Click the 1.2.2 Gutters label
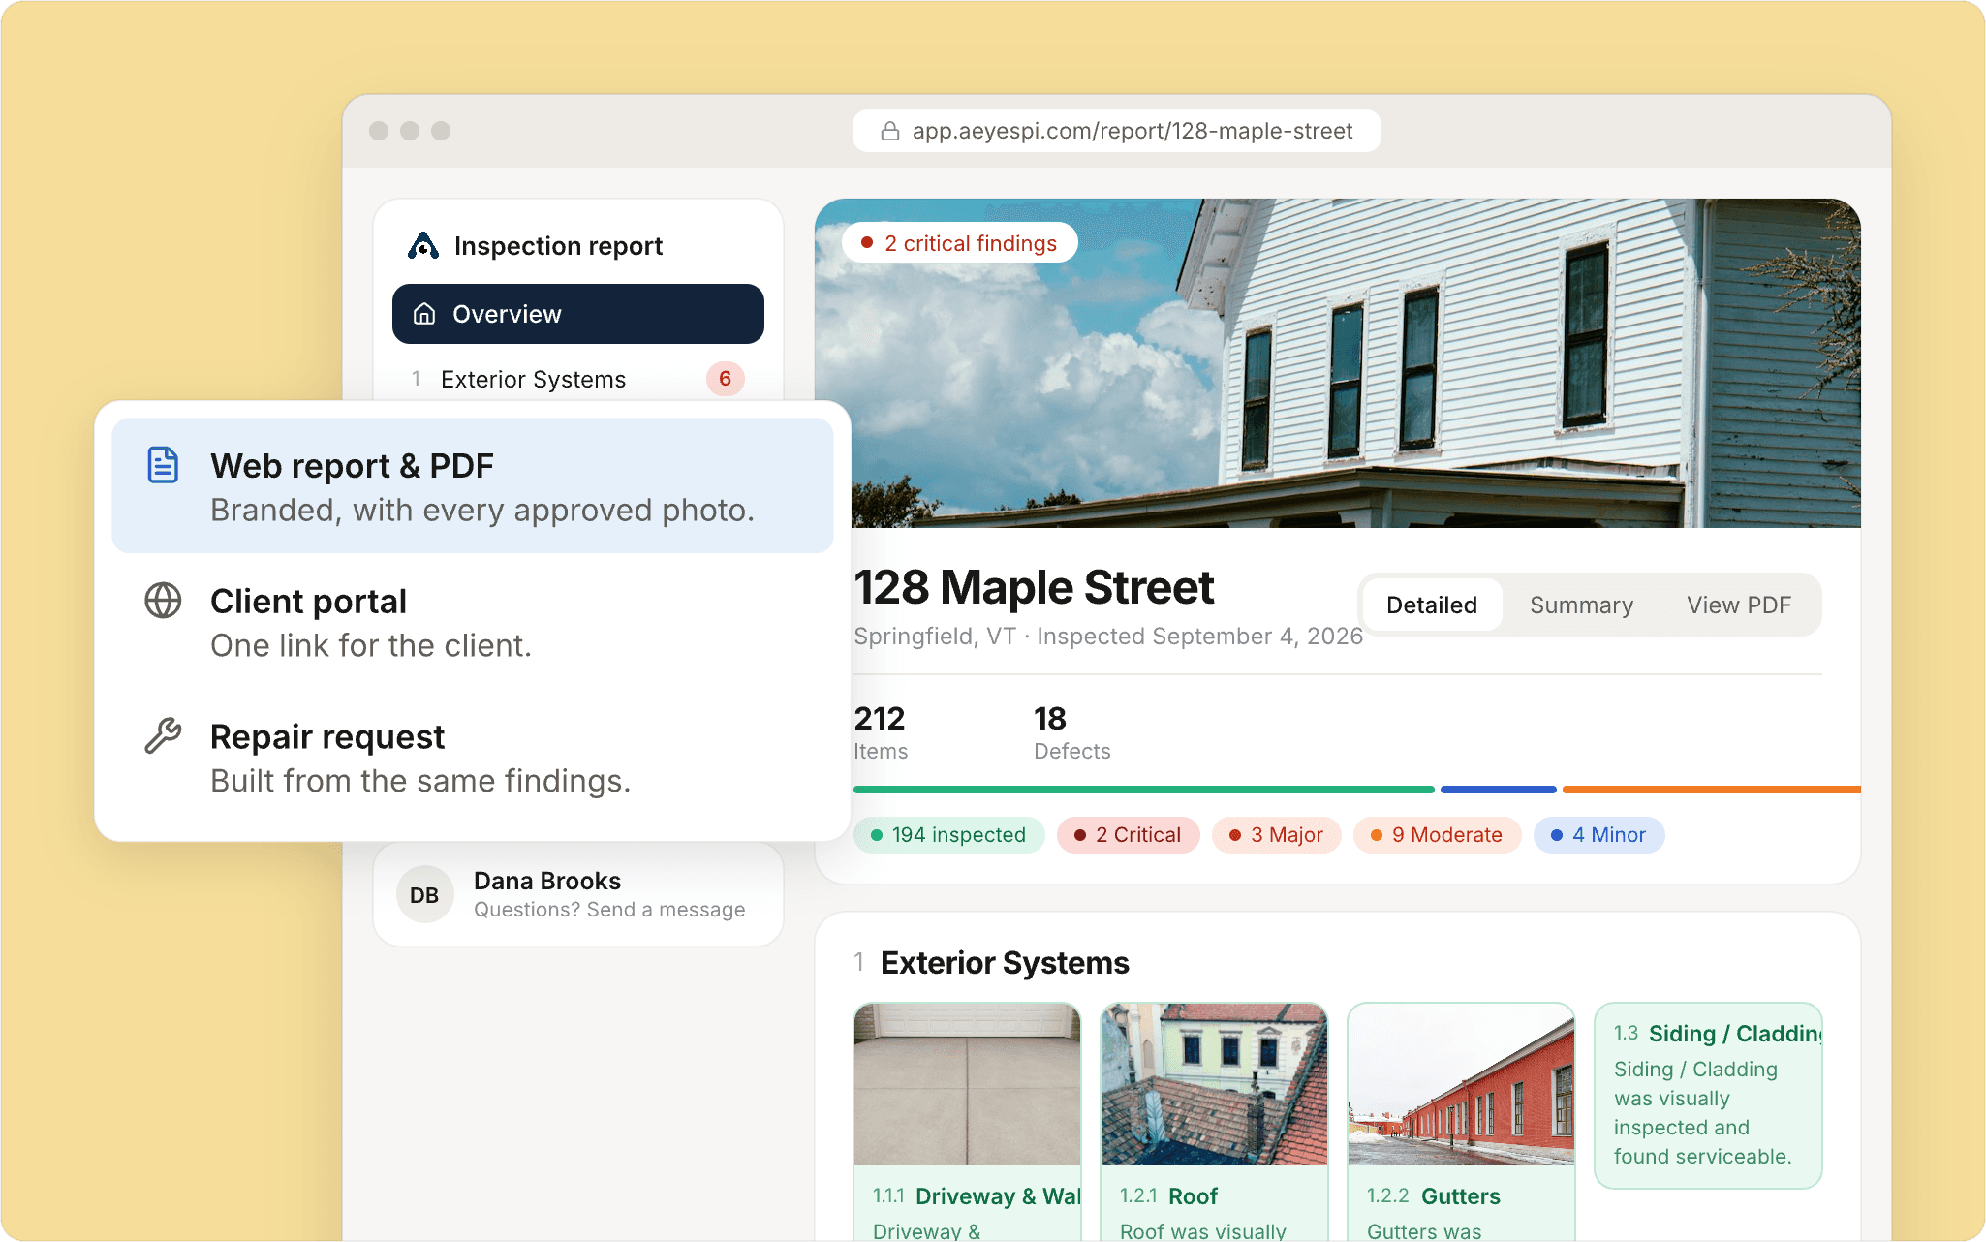 click(x=1433, y=1196)
